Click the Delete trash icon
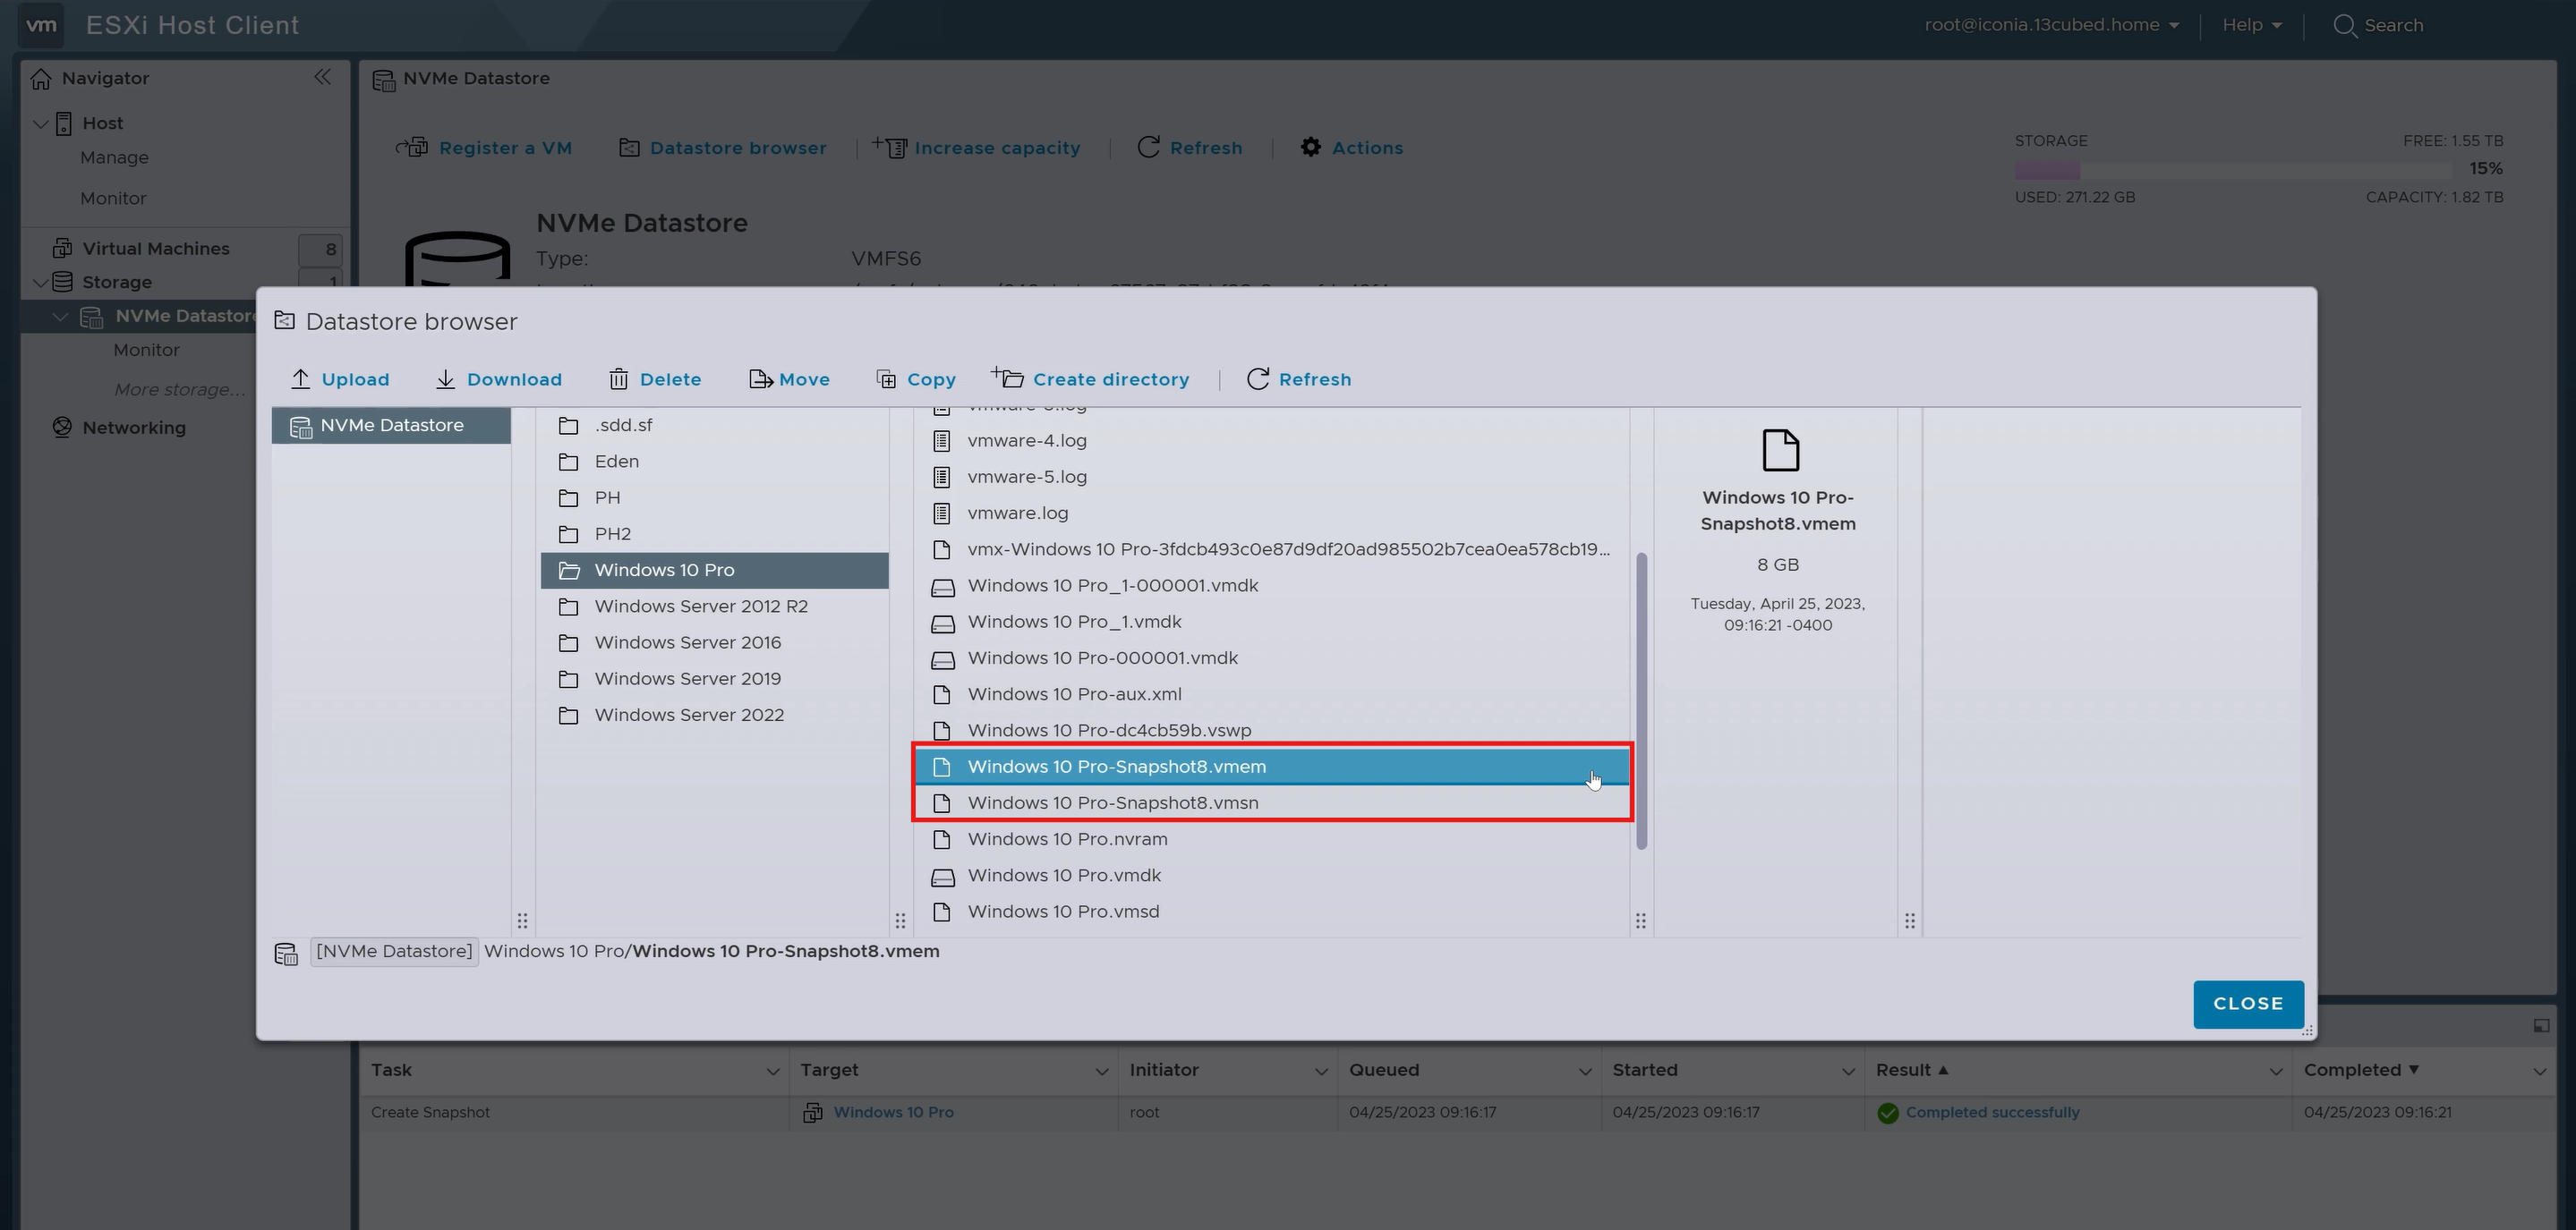Image resolution: width=2576 pixels, height=1230 pixels. pos(618,378)
